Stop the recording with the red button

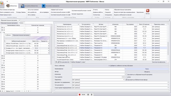80,94
